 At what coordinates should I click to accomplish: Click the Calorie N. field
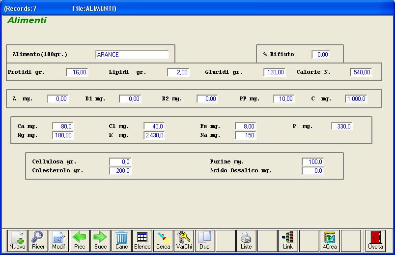[x=361, y=72]
